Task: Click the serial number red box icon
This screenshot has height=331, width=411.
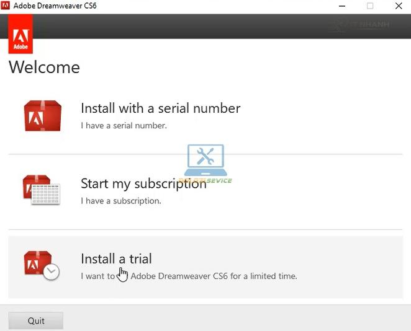Action: tap(42, 116)
